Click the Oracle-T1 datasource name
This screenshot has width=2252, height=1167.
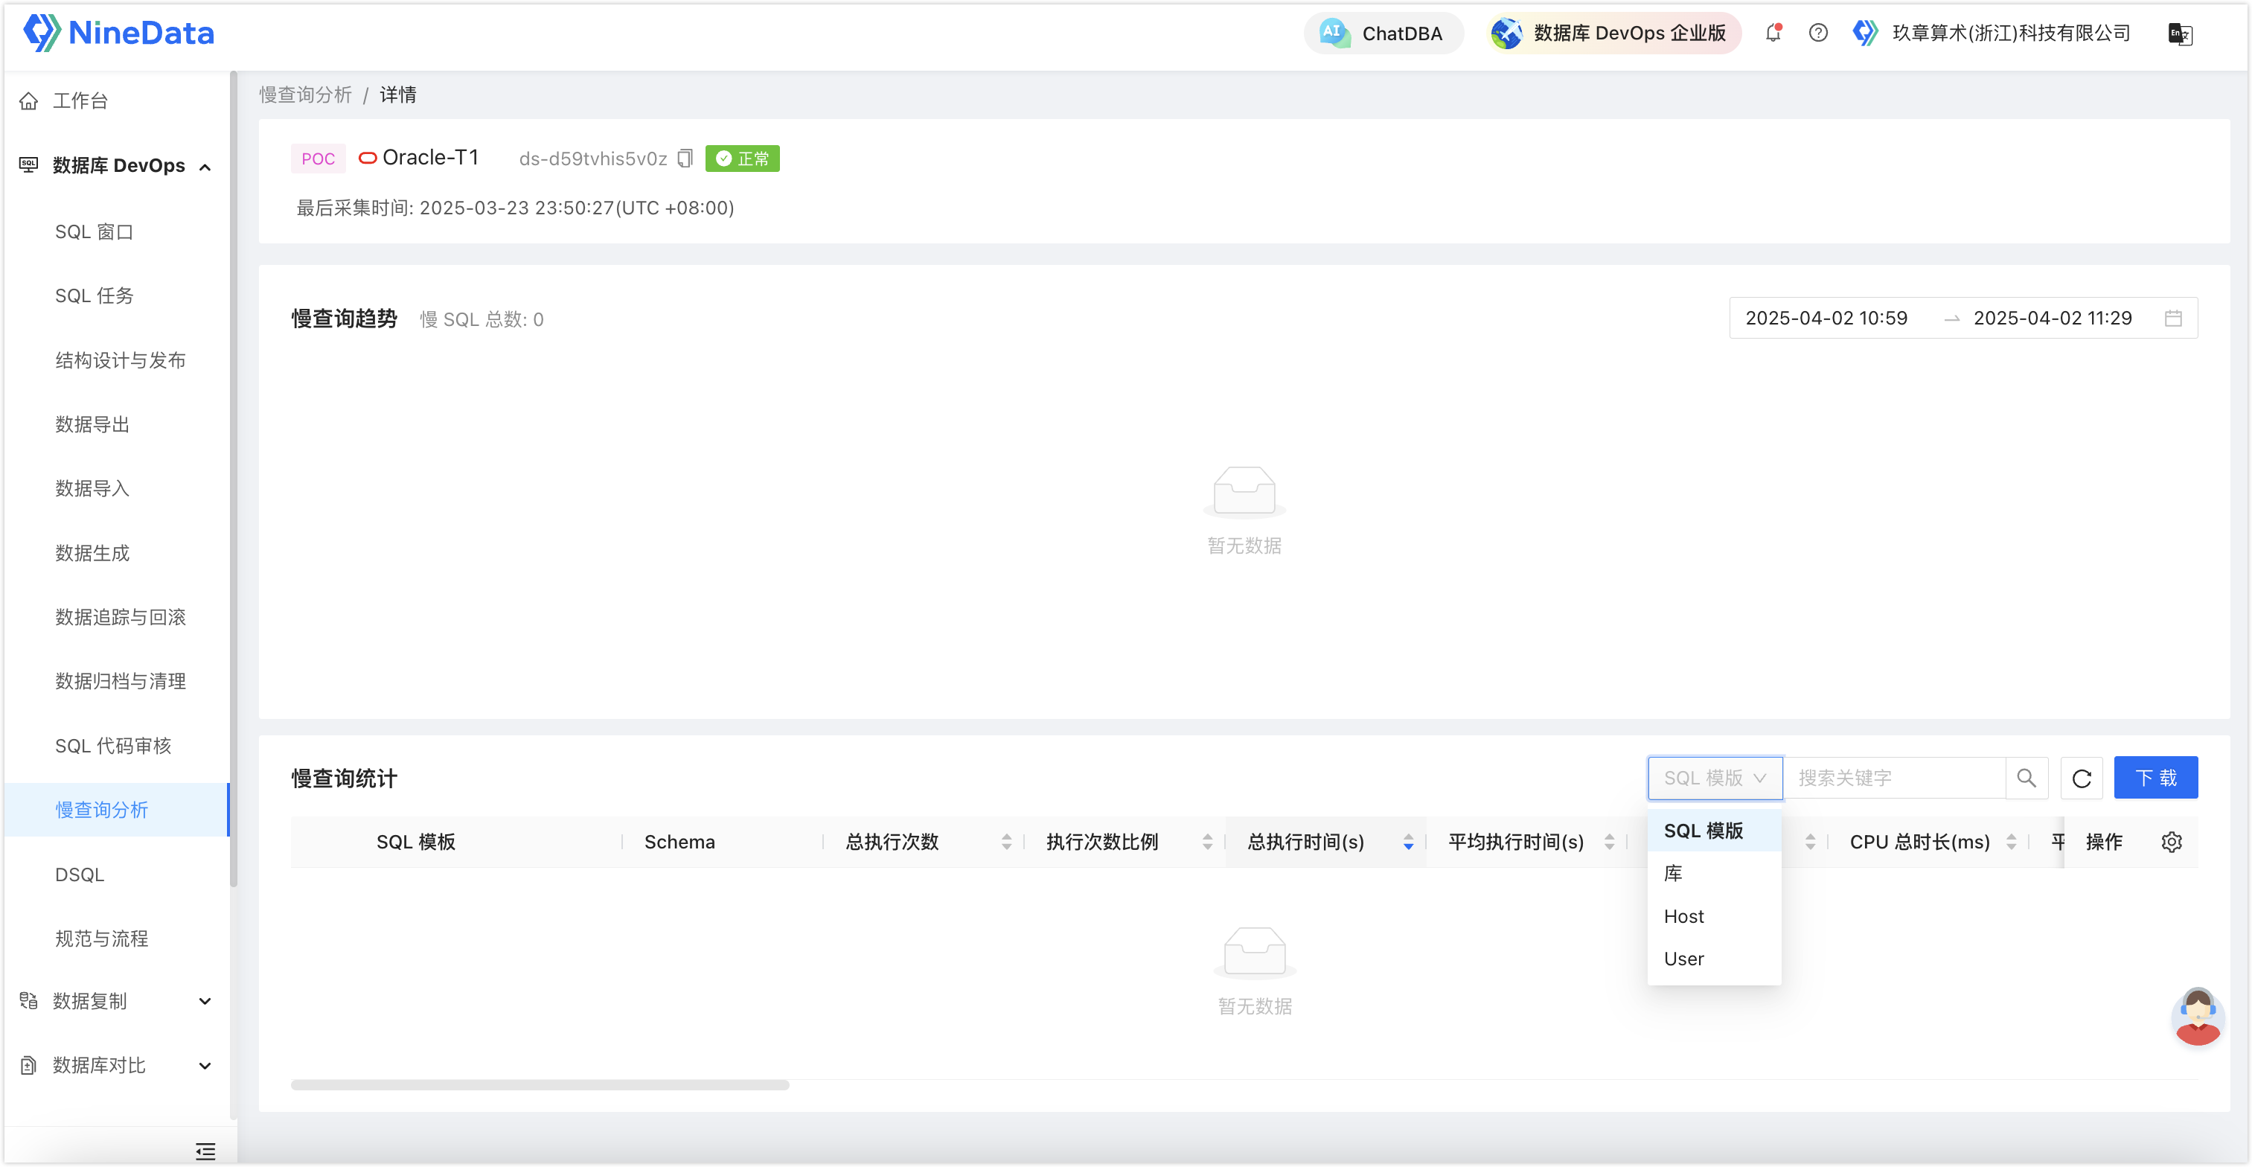[x=431, y=159]
